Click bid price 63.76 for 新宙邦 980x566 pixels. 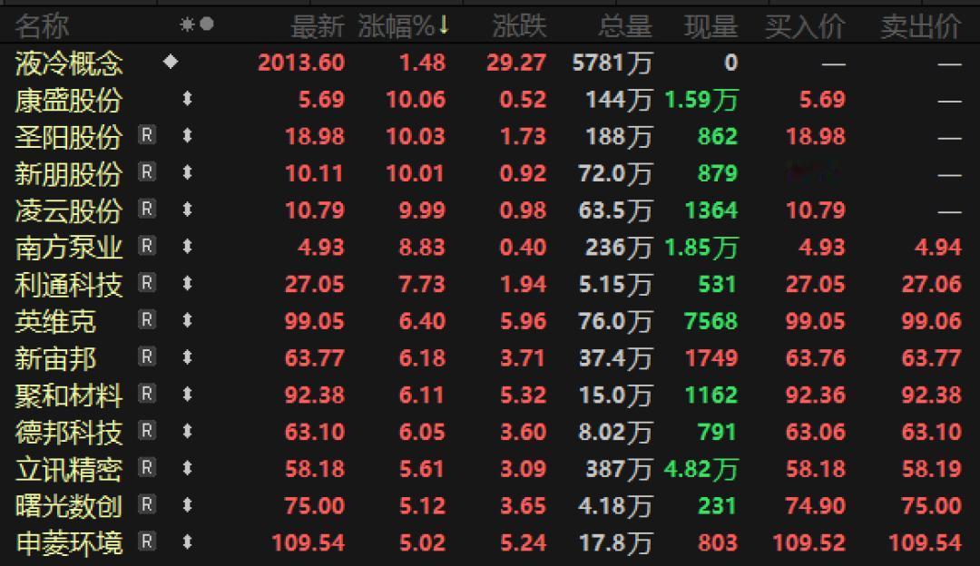(x=816, y=358)
